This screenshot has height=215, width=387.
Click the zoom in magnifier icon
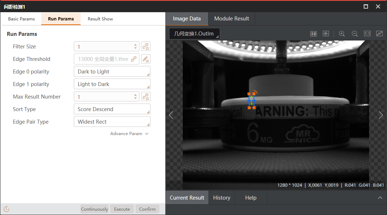pos(341,34)
